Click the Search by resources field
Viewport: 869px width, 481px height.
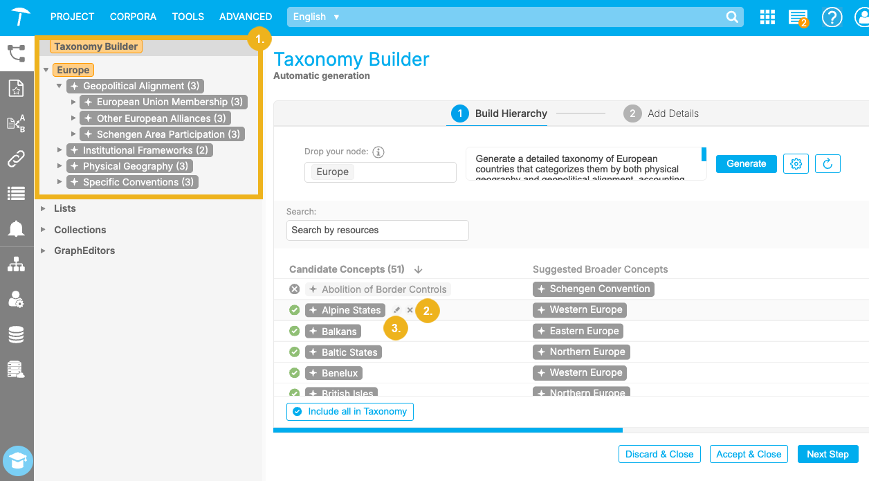click(377, 230)
